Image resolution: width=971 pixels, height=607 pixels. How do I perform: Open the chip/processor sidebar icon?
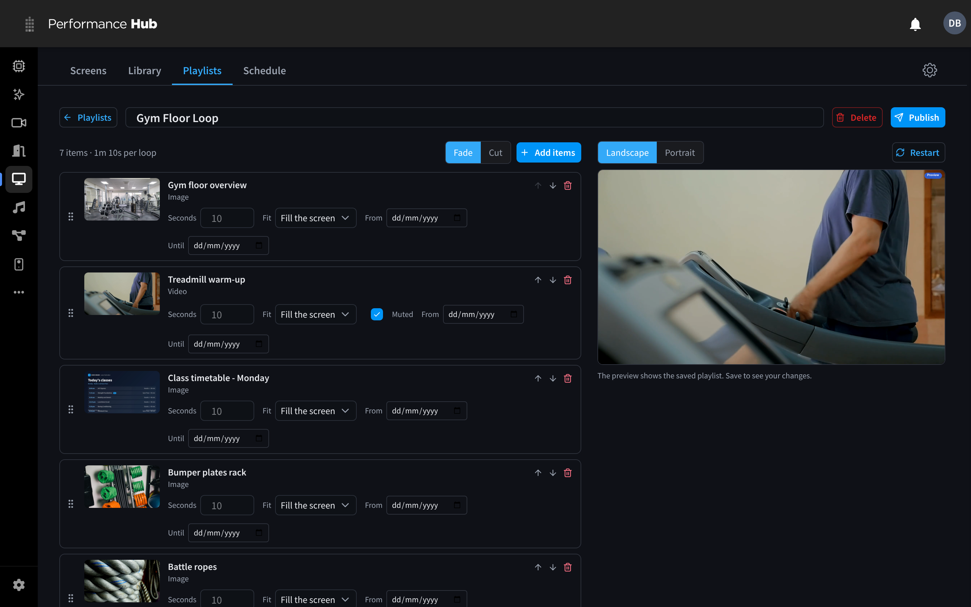pos(19,66)
